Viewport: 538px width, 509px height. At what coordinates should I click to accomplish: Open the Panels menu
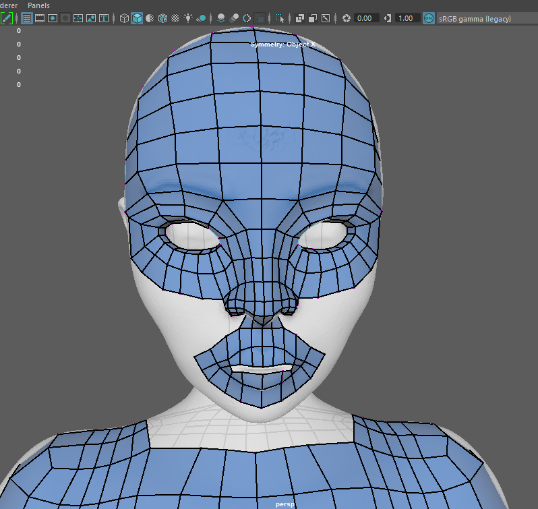38,5
